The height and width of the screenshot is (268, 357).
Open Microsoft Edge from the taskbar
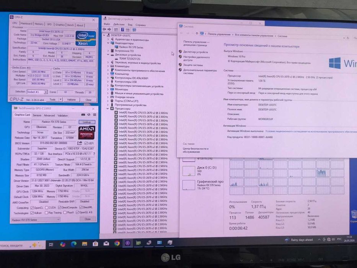pyautogui.click(x=73, y=244)
